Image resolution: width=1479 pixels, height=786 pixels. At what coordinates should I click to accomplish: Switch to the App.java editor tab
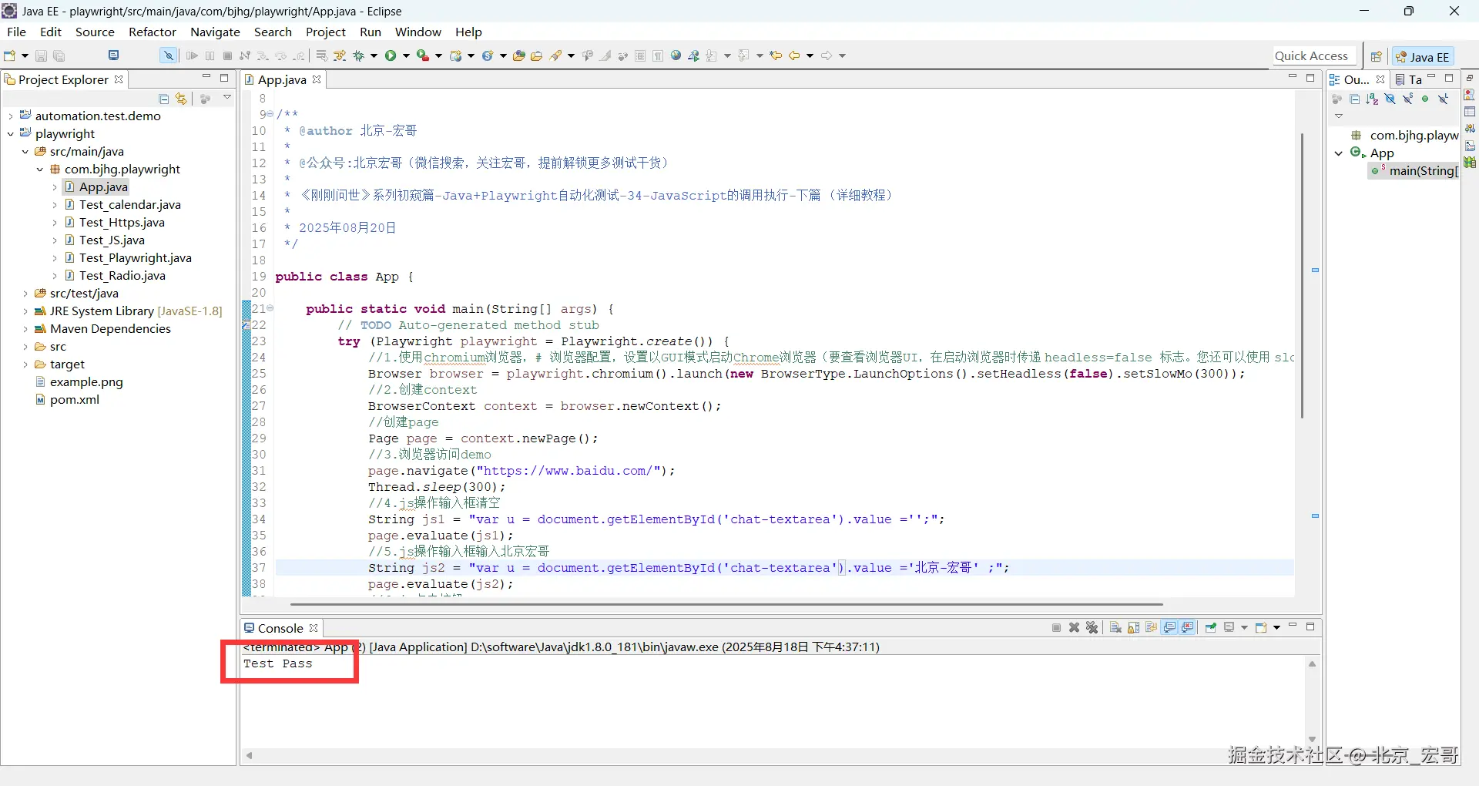pos(282,79)
